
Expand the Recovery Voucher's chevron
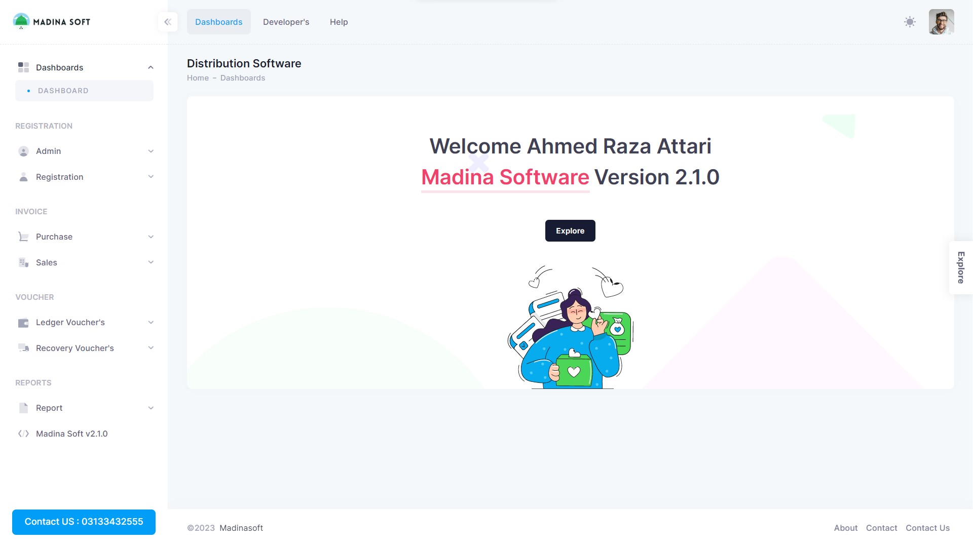(151, 348)
